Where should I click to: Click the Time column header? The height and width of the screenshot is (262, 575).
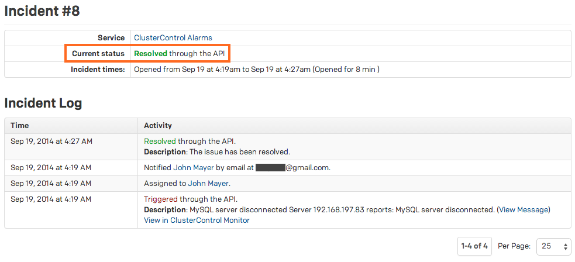(19, 126)
